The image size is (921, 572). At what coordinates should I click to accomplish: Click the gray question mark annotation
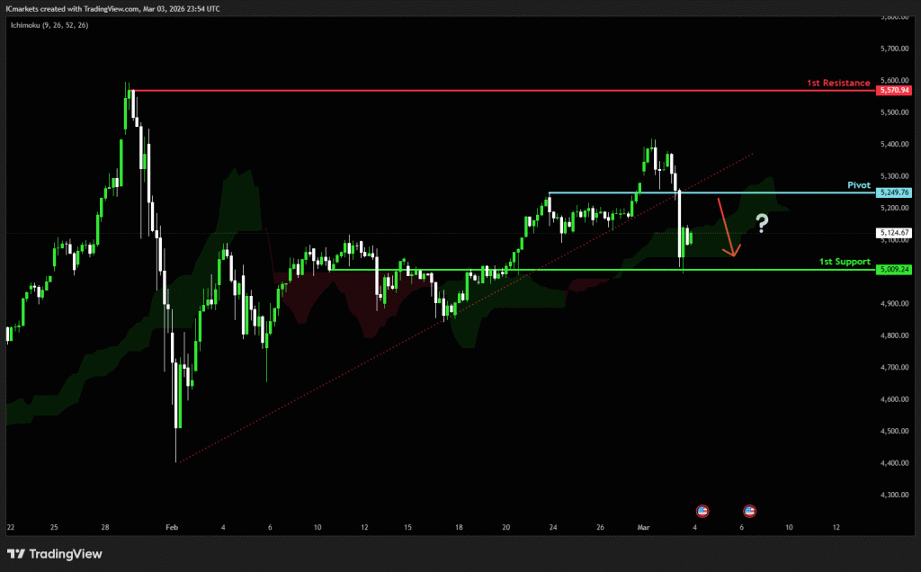tap(762, 222)
